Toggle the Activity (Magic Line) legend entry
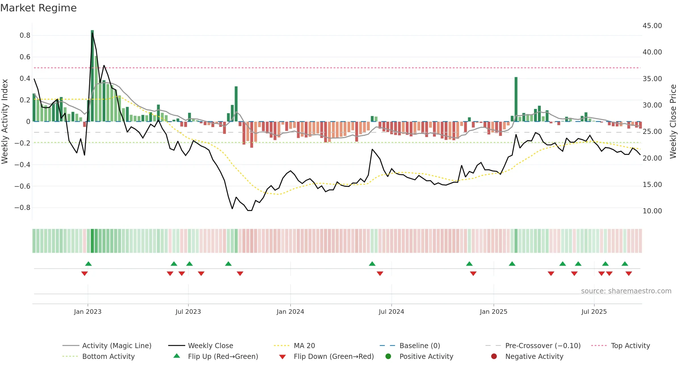Viewport: 681px width, 383px height. [x=107, y=346]
